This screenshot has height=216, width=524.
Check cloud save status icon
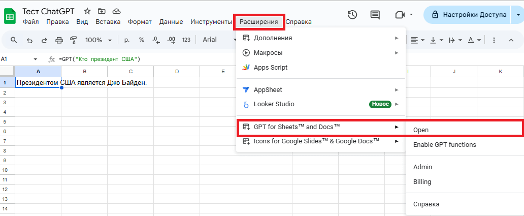[116, 11]
